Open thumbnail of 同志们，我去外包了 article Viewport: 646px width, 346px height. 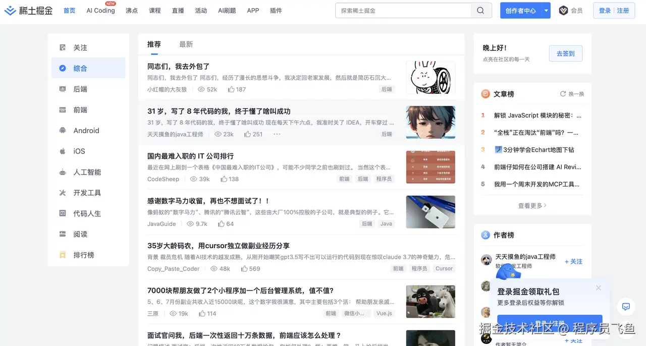tap(430, 77)
